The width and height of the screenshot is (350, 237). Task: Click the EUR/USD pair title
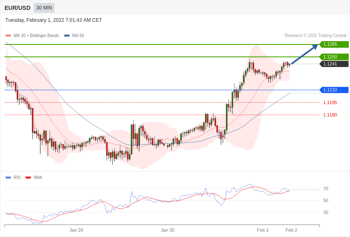17,8
